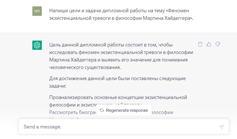Click the paper plane send icon

click(221, 127)
